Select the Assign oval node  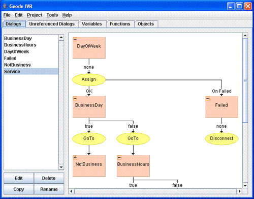(89, 79)
